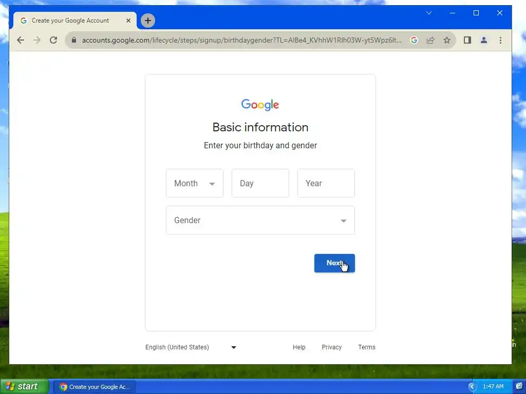Open the English (United States) language selector
Screen dimensions: 526x394
click(191, 347)
